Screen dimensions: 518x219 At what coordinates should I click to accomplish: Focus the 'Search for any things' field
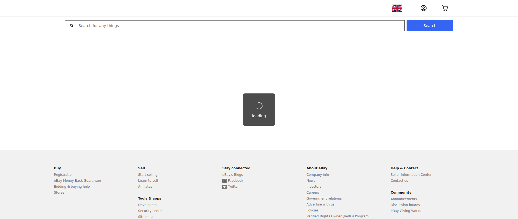[x=235, y=26]
